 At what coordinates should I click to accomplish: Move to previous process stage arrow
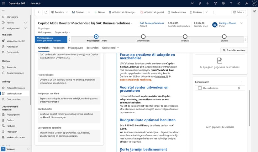[x=69, y=39]
